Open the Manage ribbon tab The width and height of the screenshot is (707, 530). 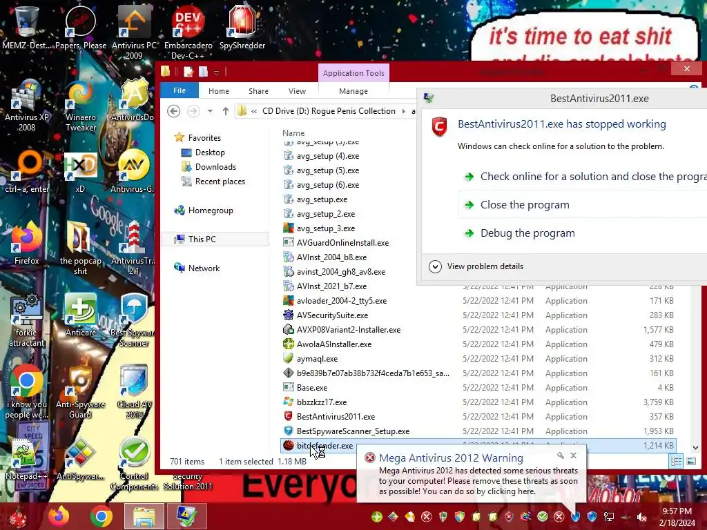tap(353, 91)
